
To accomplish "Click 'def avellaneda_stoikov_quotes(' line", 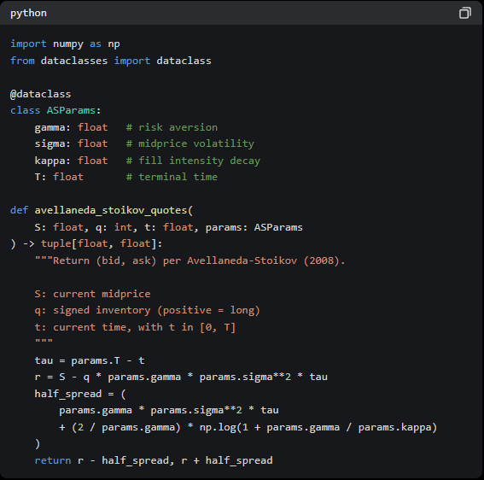I will 102,210.
